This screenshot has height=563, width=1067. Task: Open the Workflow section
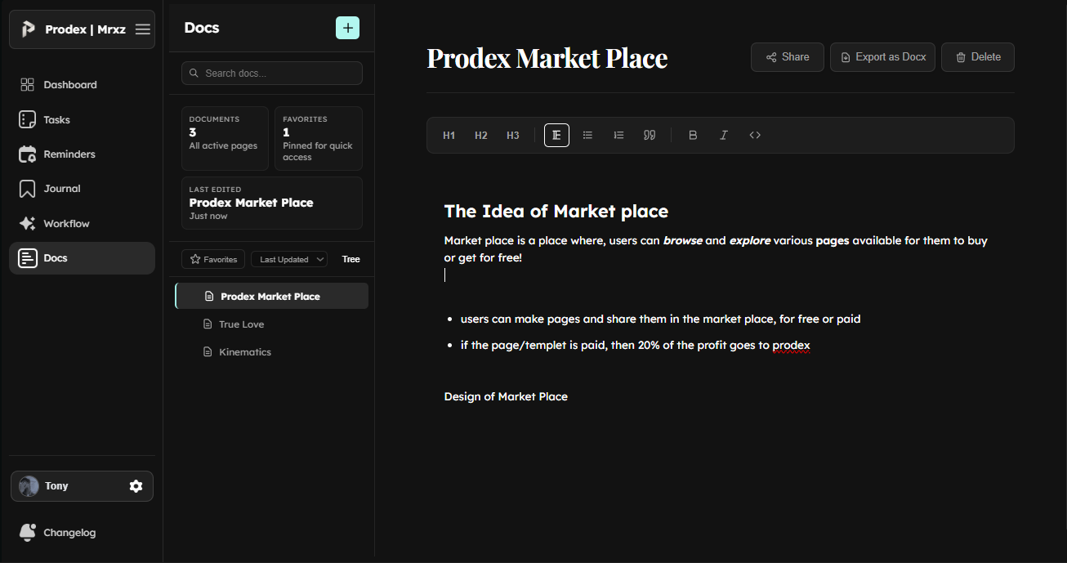pyautogui.click(x=65, y=223)
